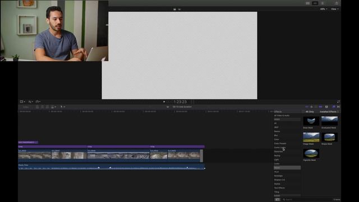Image resolution: width=359 pixels, height=202 pixels.
Task: Toggle the inspector panel icon in top toolbar
Action: click(x=323, y=3)
